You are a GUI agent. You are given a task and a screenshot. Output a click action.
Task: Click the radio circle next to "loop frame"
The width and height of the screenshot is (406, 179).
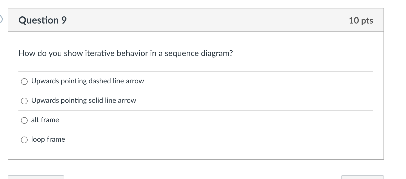24,140
